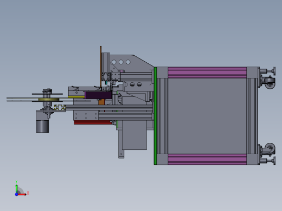
Task: Select the upper leveling foot on the frame
Action: point(268,71)
